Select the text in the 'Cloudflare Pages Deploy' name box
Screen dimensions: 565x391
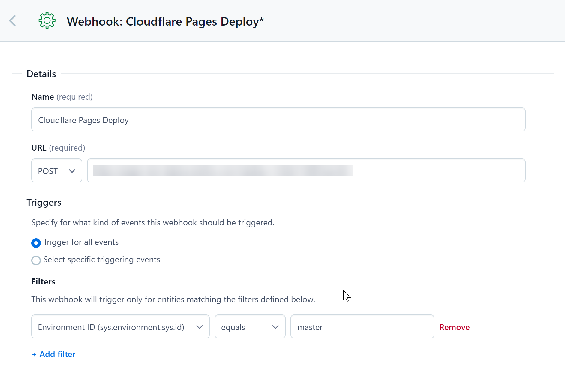83,120
